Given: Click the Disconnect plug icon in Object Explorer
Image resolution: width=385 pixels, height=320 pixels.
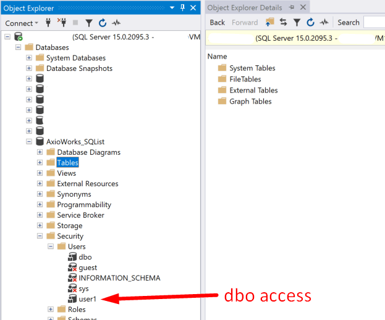Looking at the screenshot, I should [x=62, y=23].
